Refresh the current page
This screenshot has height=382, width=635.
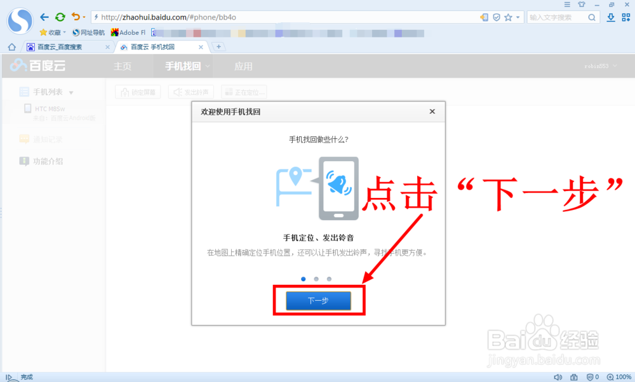pyautogui.click(x=59, y=17)
